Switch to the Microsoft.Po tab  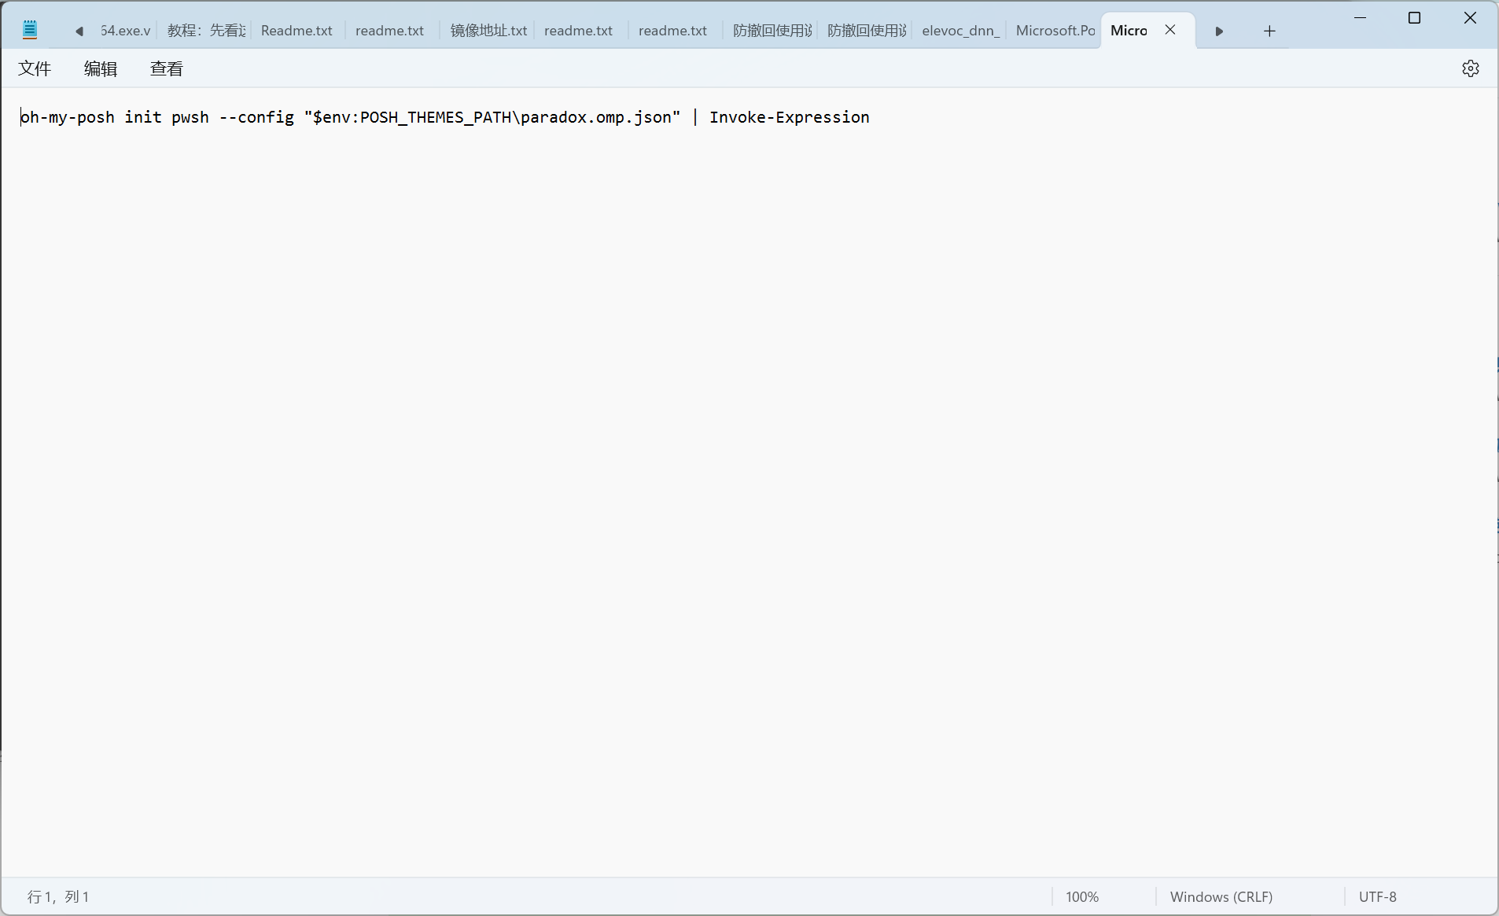pyautogui.click(x=1055, y=31)
